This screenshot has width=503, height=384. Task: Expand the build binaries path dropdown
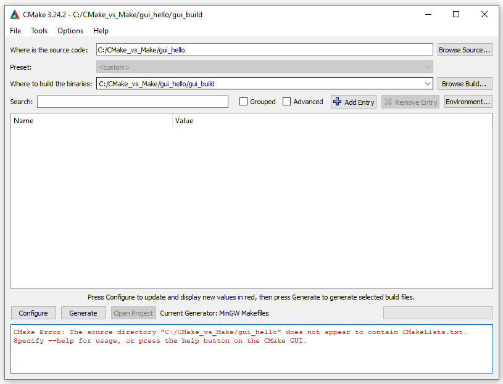coord(428,84)
